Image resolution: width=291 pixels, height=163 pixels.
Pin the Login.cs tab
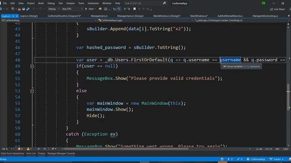pos(13,16)
